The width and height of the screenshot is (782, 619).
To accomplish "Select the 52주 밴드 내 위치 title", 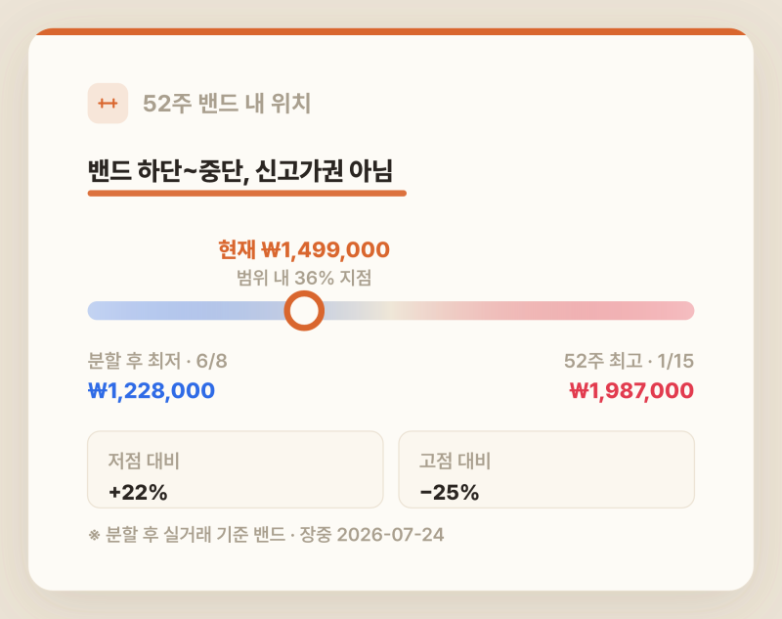I will 227,104.
